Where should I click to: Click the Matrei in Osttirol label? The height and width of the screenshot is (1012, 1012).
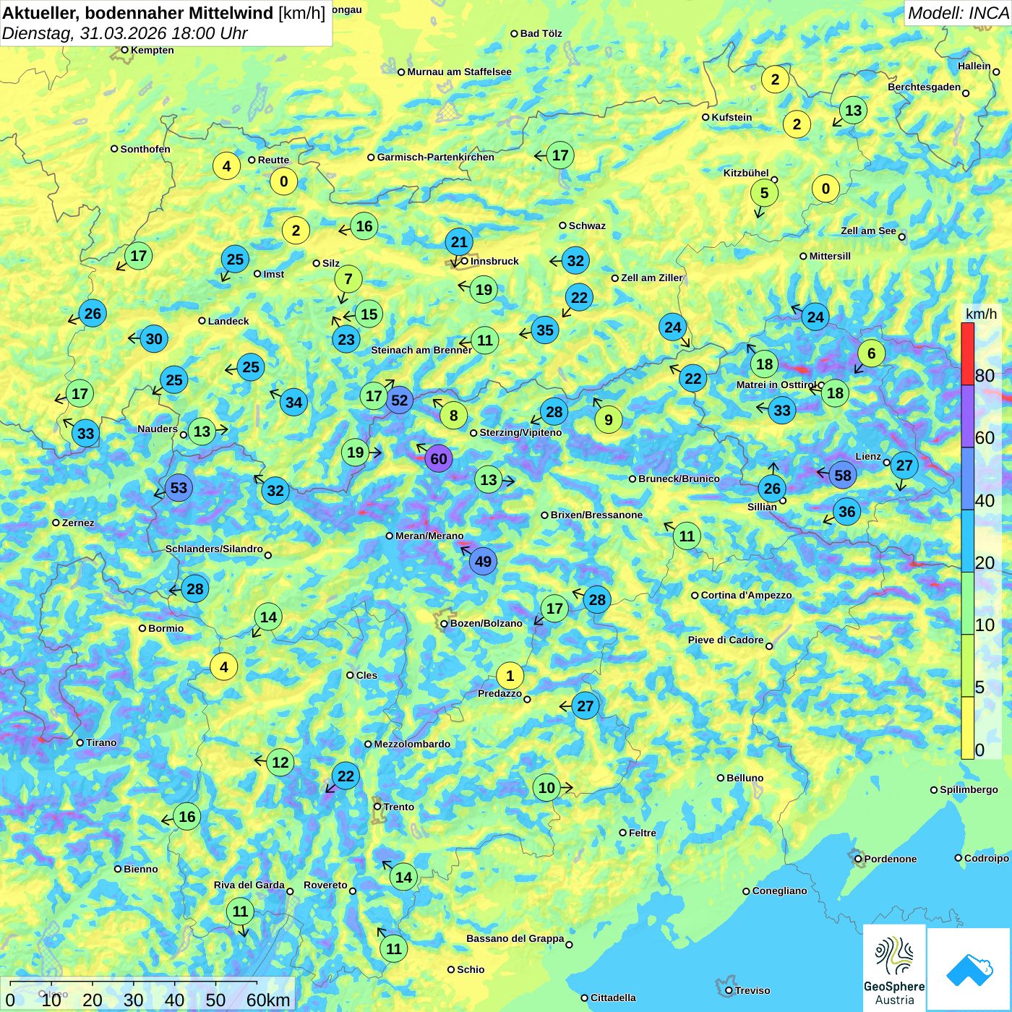click(x=776, y=385)
